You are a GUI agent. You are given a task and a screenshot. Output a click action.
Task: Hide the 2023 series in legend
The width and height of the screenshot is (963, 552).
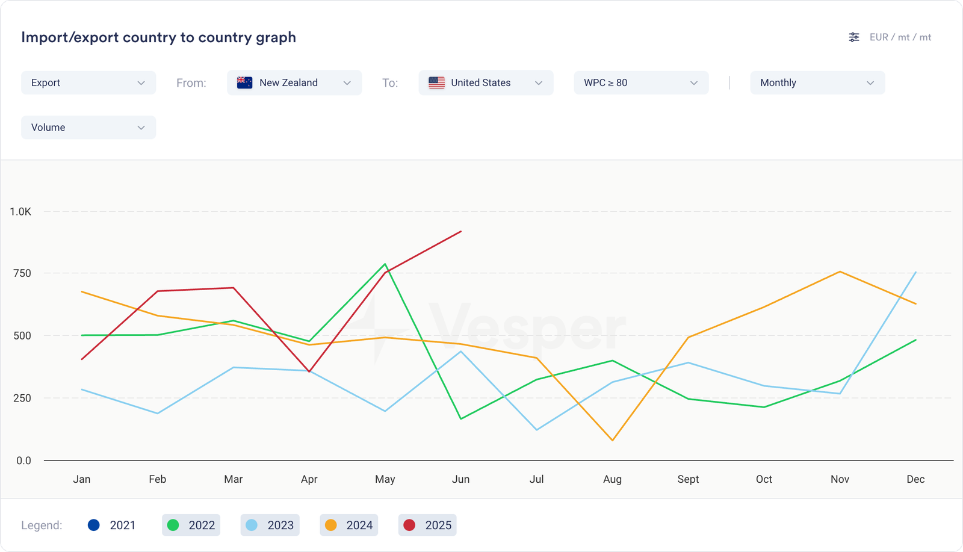(x=270, y=525)
